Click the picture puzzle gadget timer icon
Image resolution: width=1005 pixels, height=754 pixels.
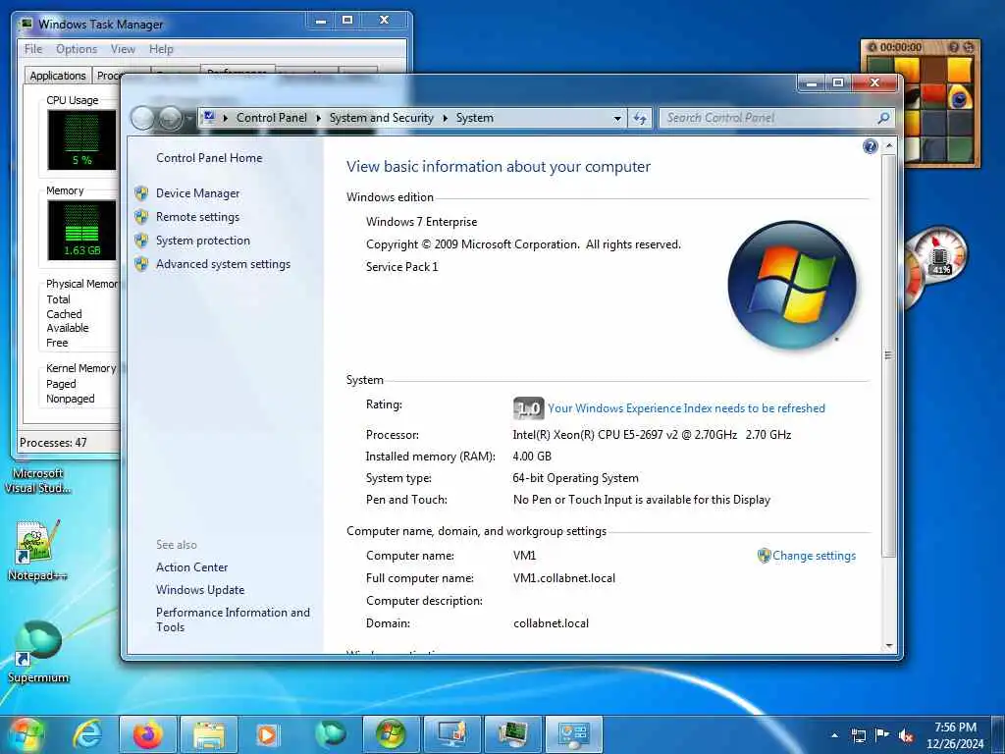pos(872,47)
